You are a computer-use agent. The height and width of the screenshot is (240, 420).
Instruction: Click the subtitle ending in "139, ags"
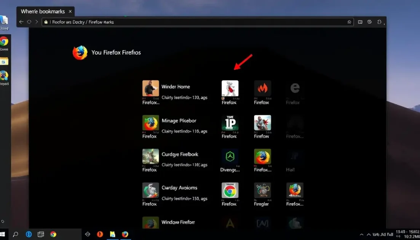184,98
